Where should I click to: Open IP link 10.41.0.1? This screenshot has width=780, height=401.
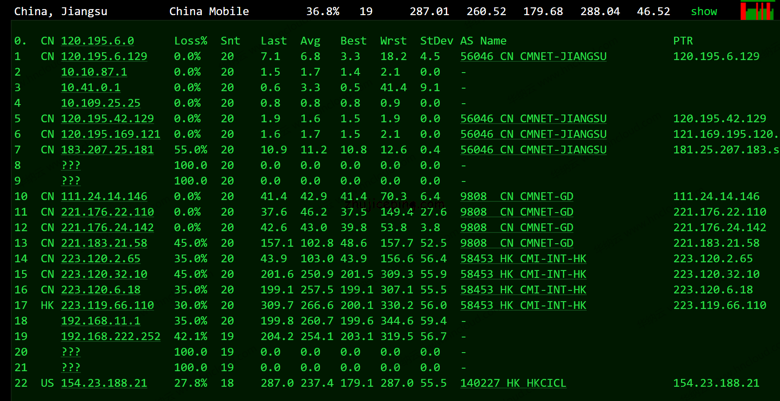(x=91, y=88)
